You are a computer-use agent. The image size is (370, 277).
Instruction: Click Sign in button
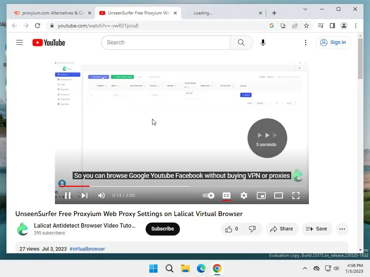click(x=333, y=43)
